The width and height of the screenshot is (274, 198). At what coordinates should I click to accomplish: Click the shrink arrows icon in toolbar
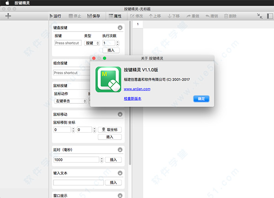[x=260, y=16]
